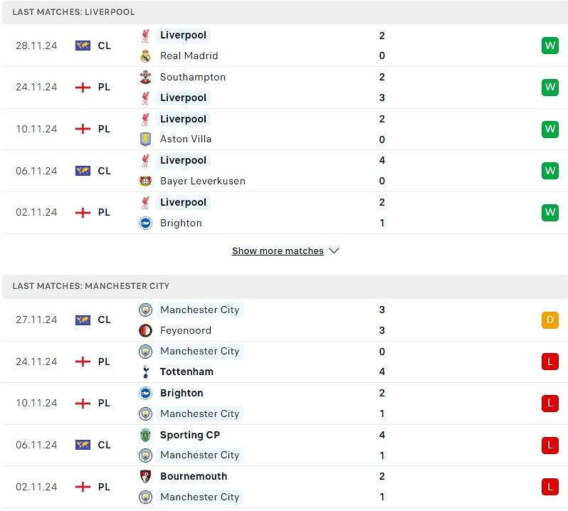This screenshot has height=511, width=568.
Task: Click the Southampton club crest
Action: click(146, 77)
